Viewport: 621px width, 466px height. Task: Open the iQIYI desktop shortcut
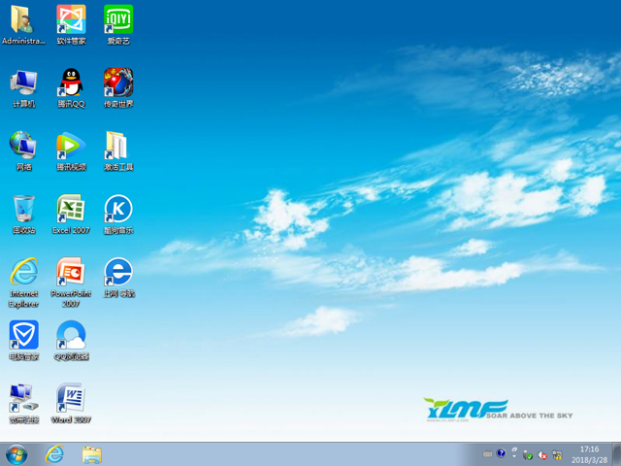[117, 19]
